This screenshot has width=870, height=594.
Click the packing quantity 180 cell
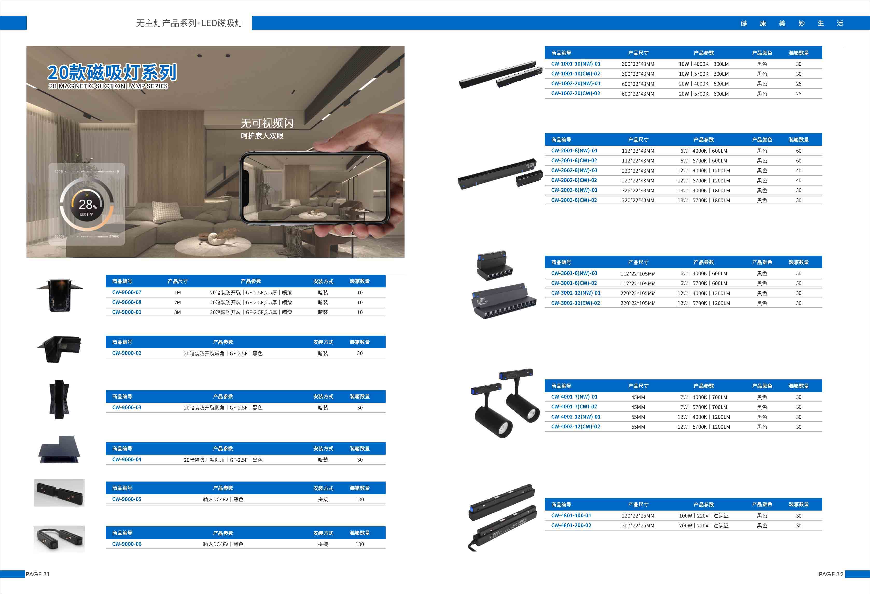coord(360,499)
